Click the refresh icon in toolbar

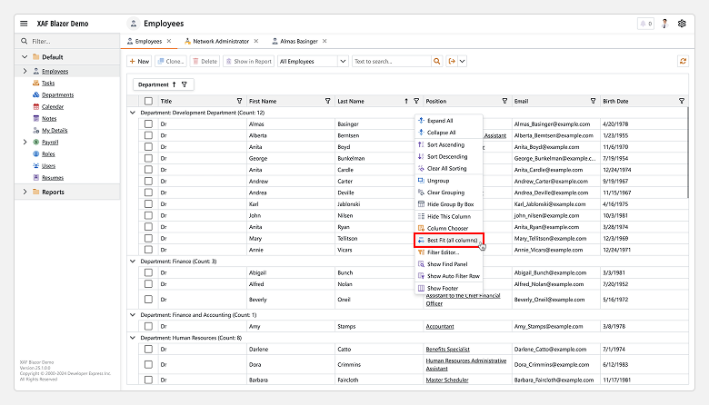pyautogui.click(x=683, y=61)
